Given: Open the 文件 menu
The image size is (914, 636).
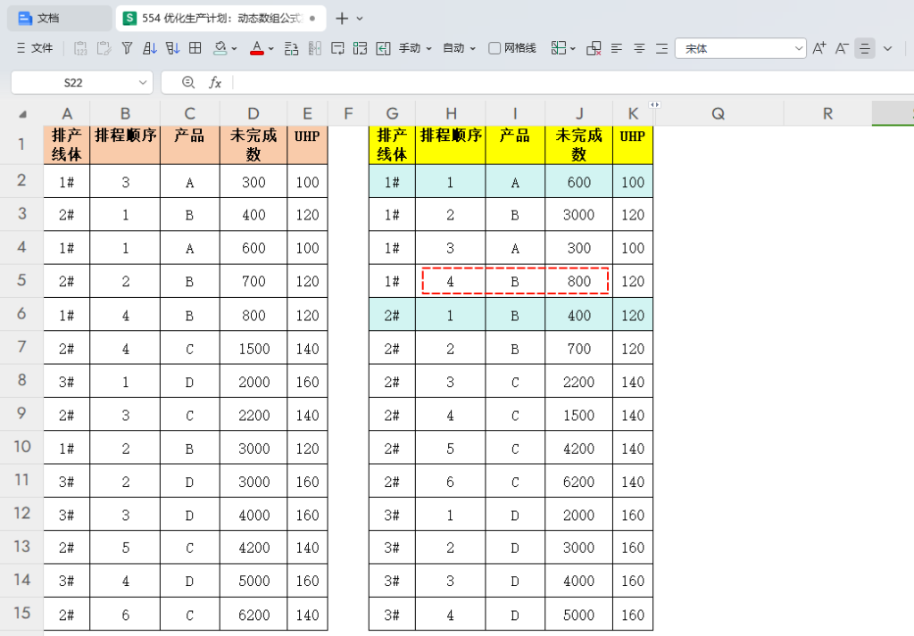Looking at the screenshot, I should click(x=35, y=48).
